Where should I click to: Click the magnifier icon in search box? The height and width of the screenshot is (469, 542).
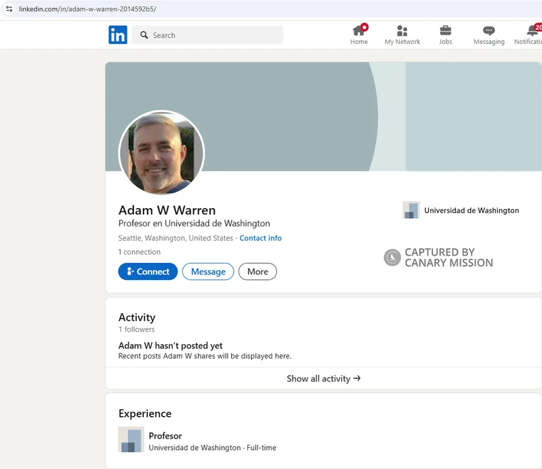coord(144,35)
